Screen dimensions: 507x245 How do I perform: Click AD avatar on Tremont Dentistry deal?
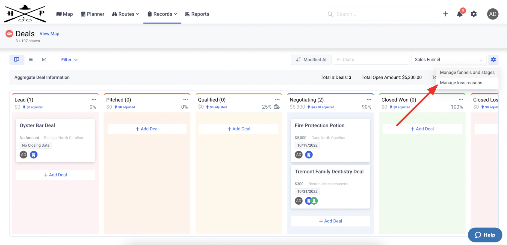click(299, 201)
